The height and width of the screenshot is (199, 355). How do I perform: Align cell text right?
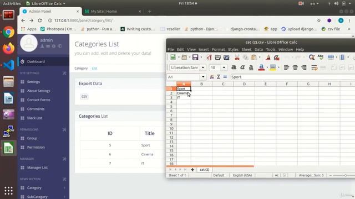tap(303, 67)
